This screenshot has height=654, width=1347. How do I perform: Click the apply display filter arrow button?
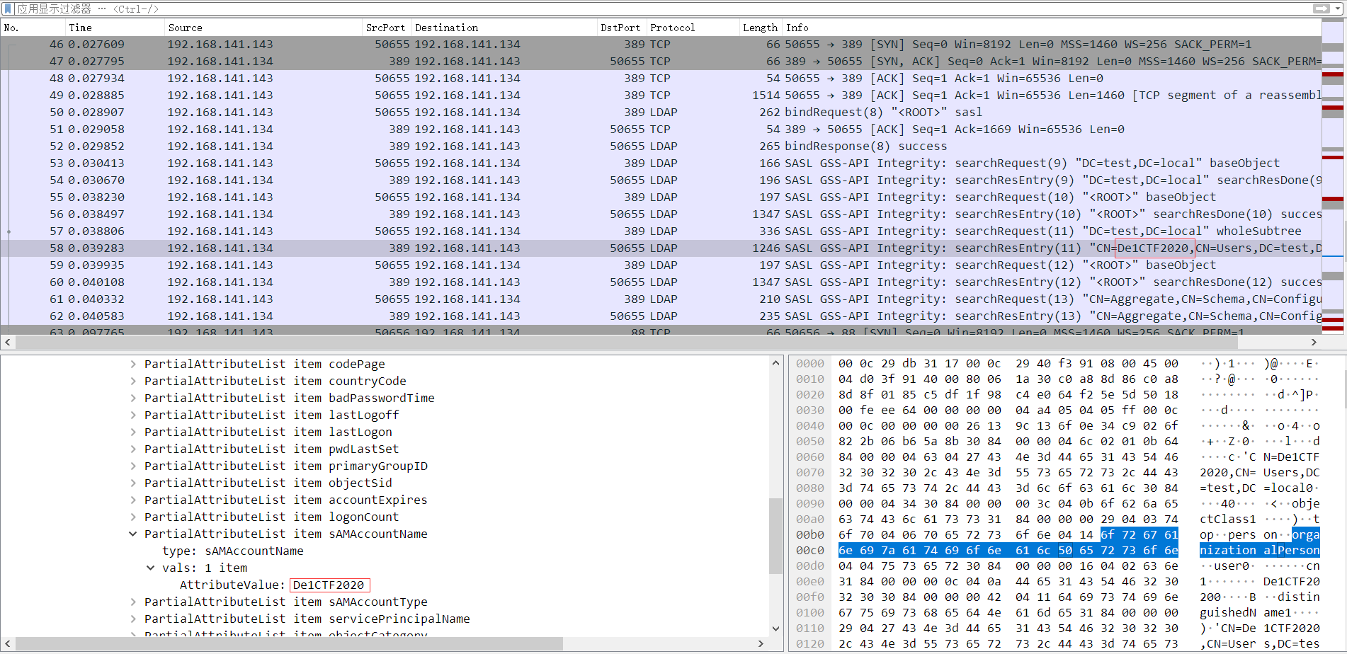[x=1323, y=8]
